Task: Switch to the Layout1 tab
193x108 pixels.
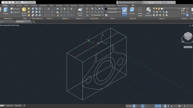Action: click(x=9, y=106)
